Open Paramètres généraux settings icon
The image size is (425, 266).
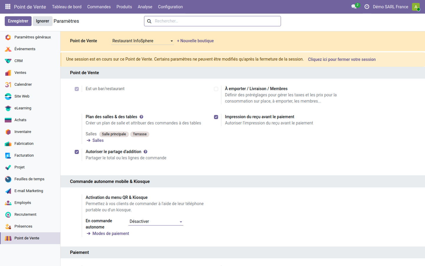8,37
